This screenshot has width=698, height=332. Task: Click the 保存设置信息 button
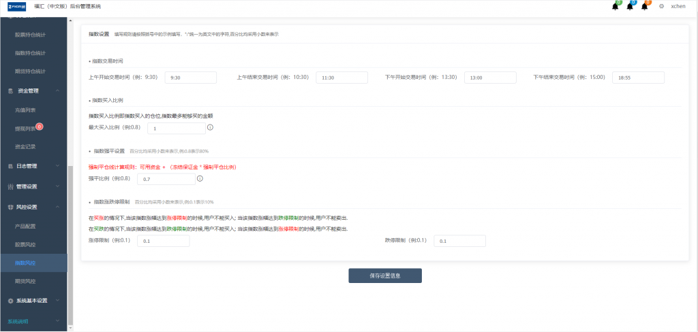385,276
